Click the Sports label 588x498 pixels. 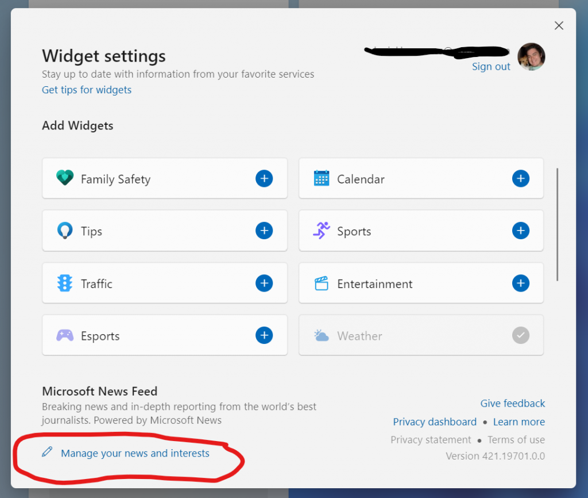pyautogui.click(x=354, y=232)
